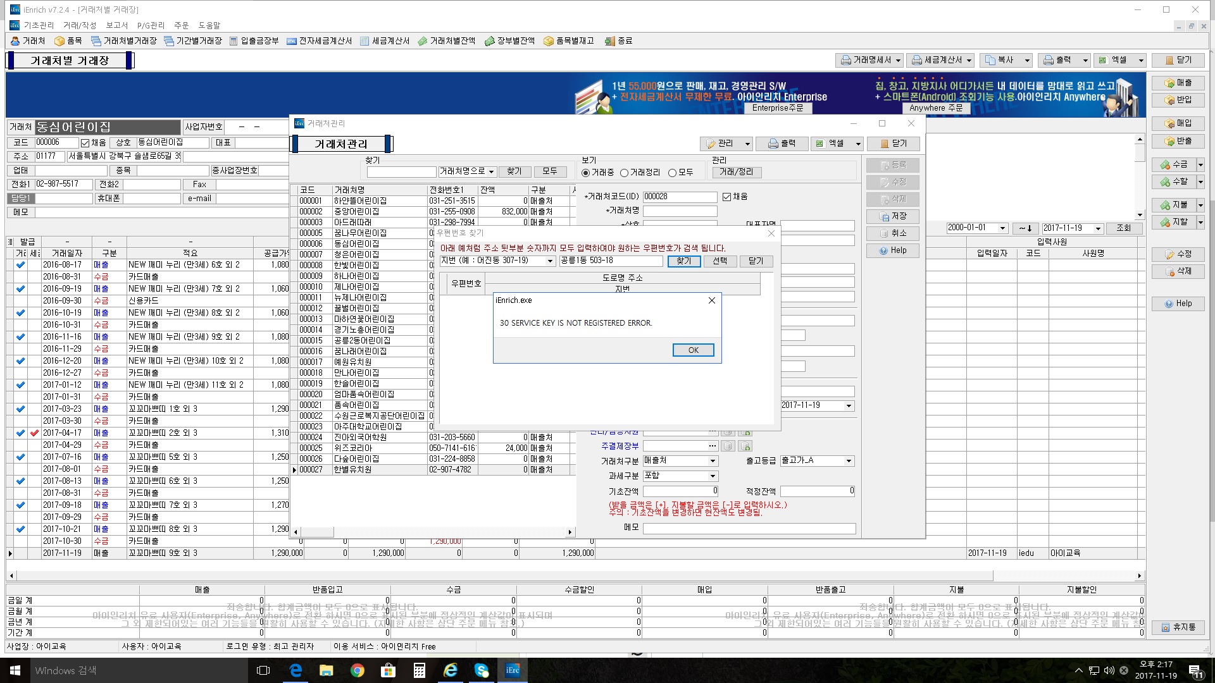Image resolution: width=1215 pixels, height=683 pixels.
Task: Click the 매출 button in the right sidebar
Action: point(1177,83)
